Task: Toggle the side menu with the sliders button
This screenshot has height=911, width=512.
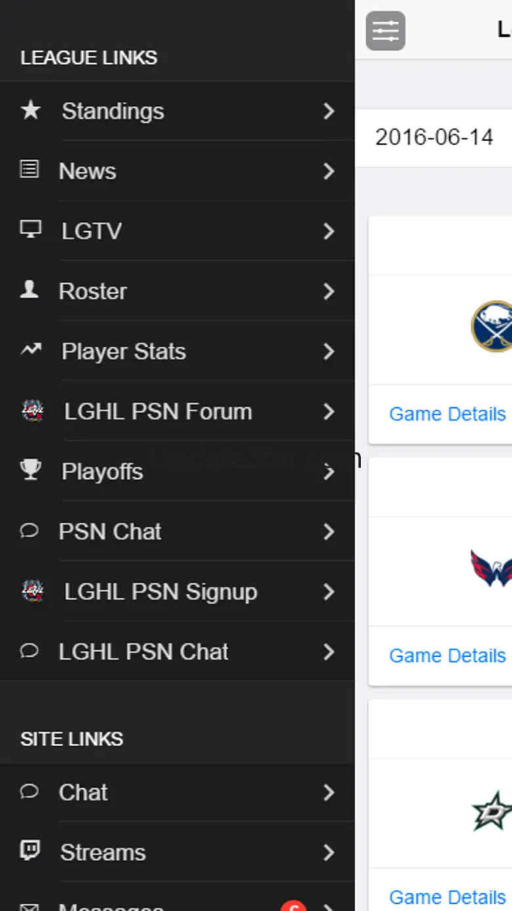Action: click(385, 31)
